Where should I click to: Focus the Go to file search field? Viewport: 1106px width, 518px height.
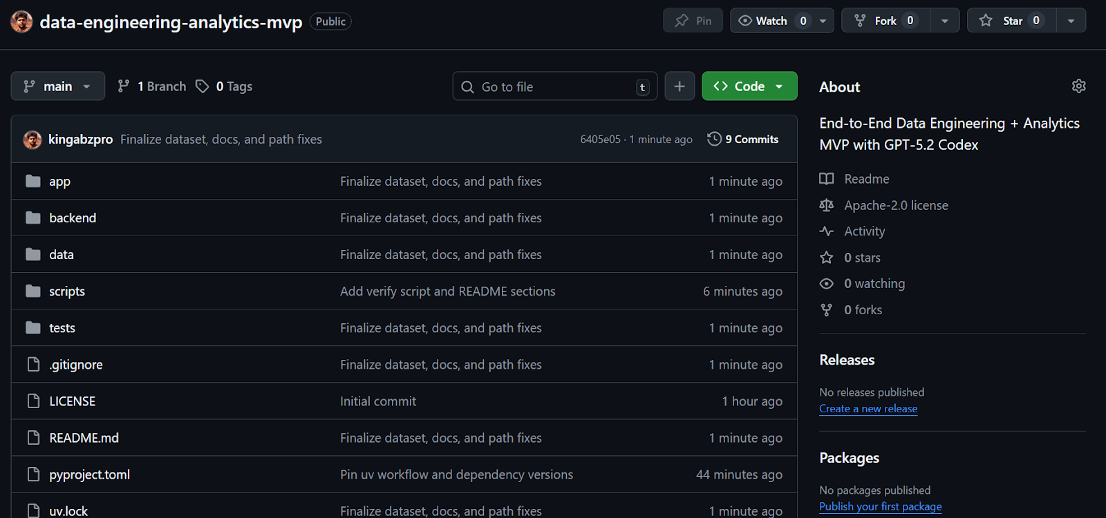[555, 86]
